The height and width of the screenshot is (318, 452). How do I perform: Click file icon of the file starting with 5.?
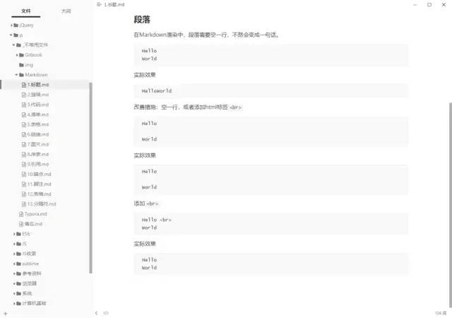point(24,124)
